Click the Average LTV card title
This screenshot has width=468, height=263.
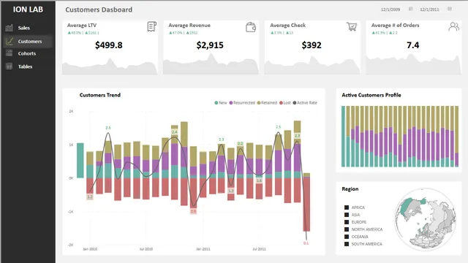click(x=82, y=26)
